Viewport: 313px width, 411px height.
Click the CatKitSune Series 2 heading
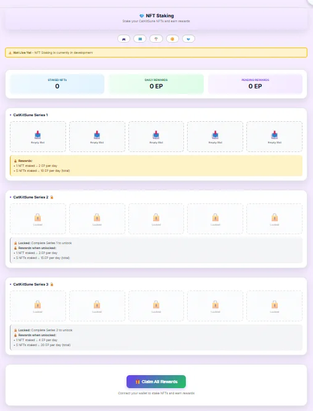click(x=31, y=197)
